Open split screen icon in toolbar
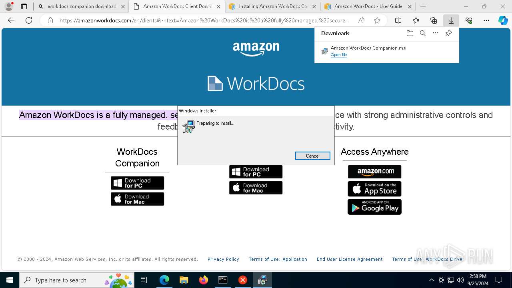The image size is (512, 288). [398, 20]
